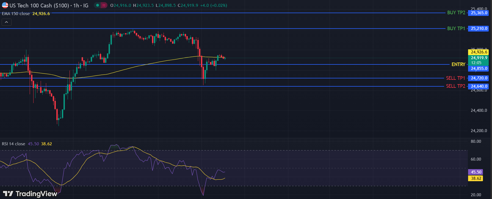This screenshot has width=492, height=199.
Task: Click the BUY TP1 line label
Action: (x=456, y=29)
